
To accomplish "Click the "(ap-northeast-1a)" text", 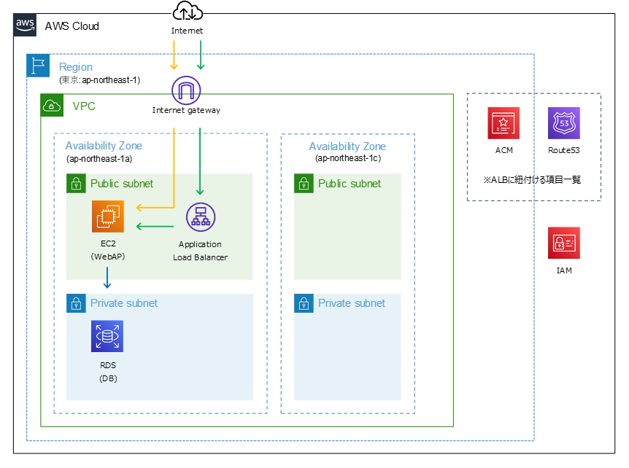I will (x=99, y=159).
